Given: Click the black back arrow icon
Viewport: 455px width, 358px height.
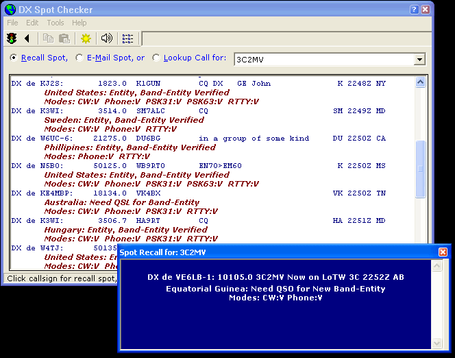Looking at the screenshot, I should (27, 38).
